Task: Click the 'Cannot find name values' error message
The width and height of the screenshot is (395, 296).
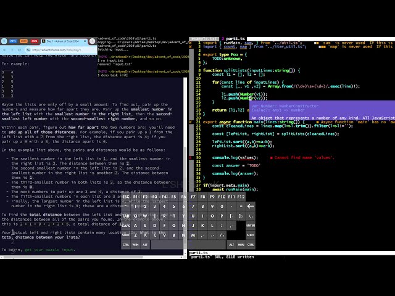Action: (x=302, y=158)
